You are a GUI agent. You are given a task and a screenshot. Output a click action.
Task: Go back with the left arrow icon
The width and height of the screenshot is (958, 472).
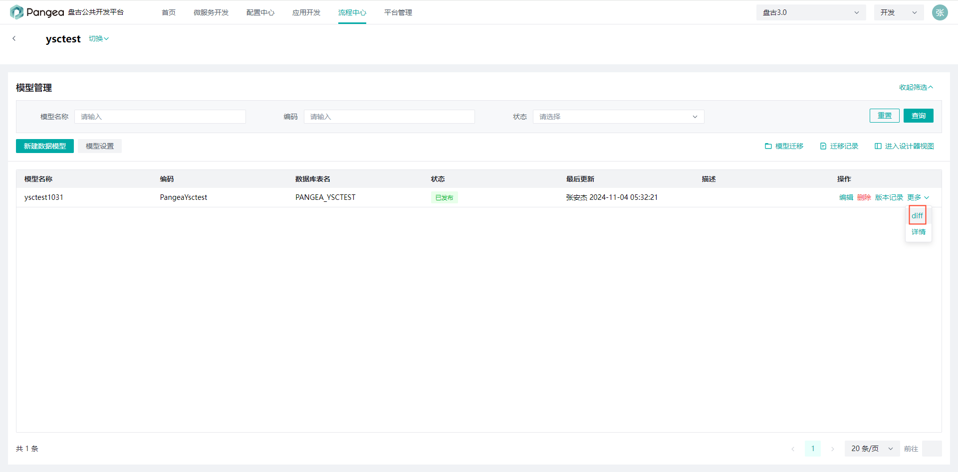(14, 38)
